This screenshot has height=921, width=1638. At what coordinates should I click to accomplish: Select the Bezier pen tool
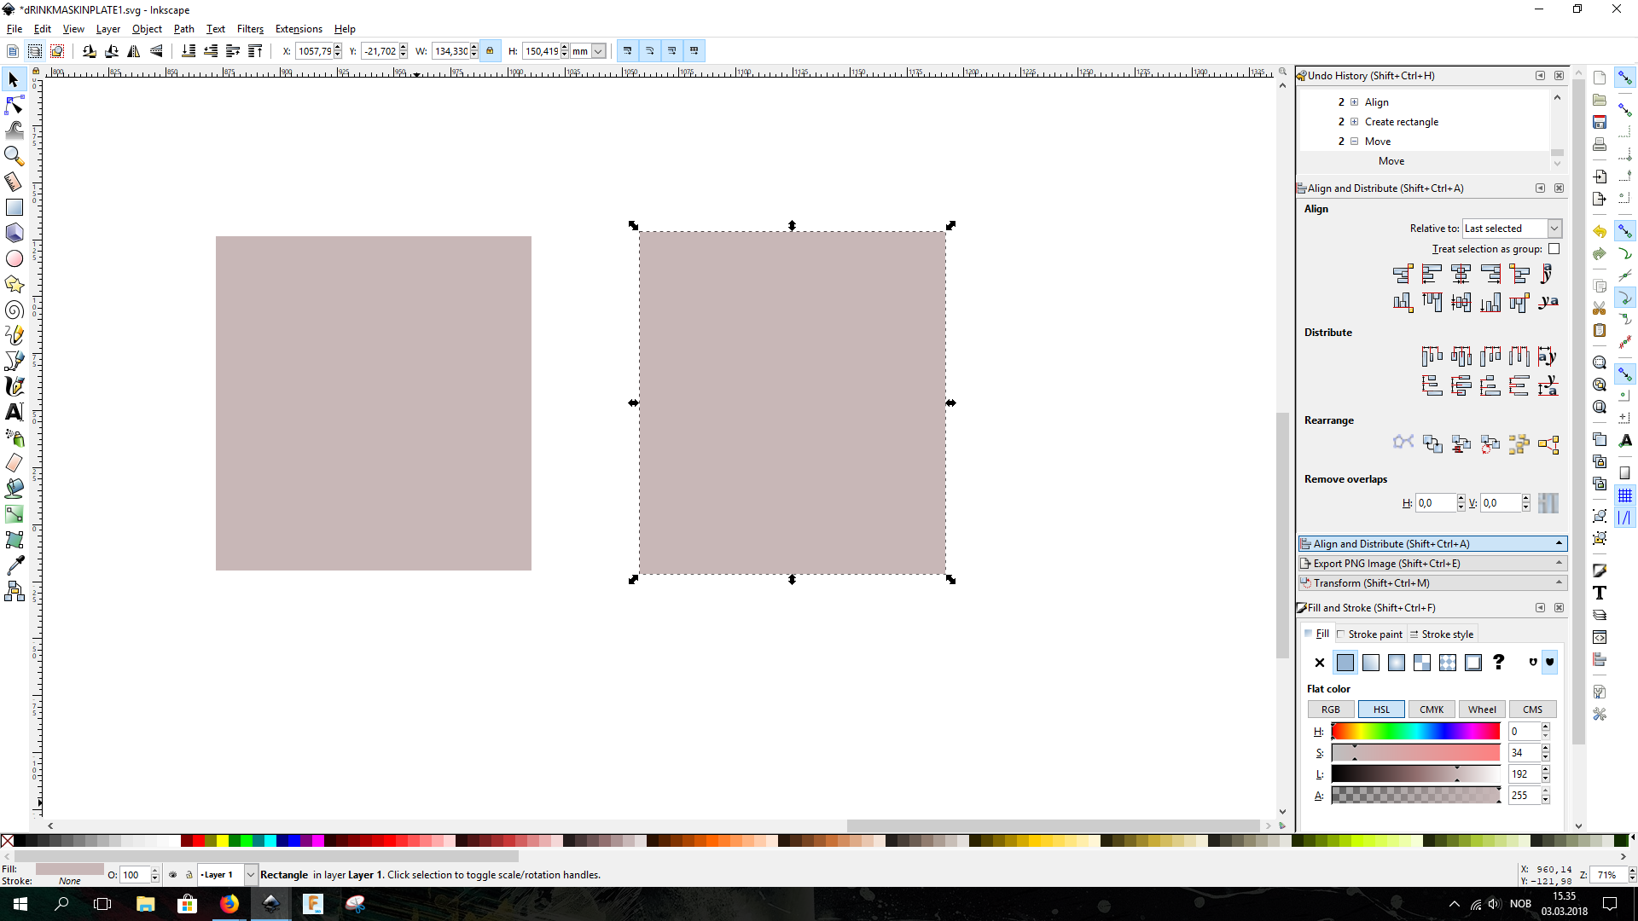click(x=14, y=361)
